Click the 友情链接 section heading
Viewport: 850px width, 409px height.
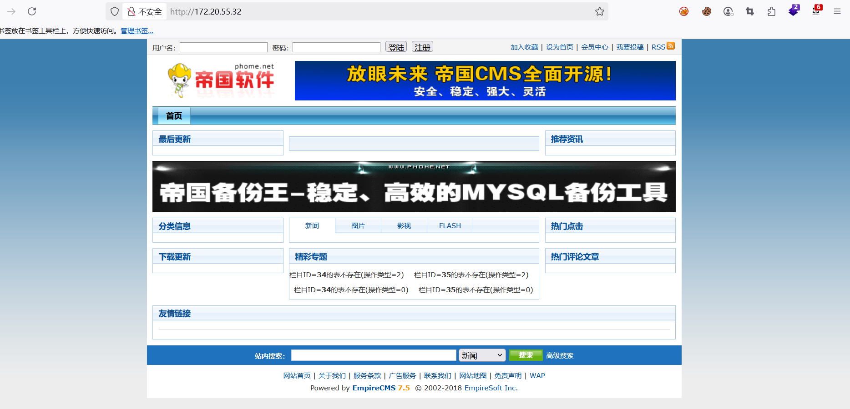(x=175, y=314)
